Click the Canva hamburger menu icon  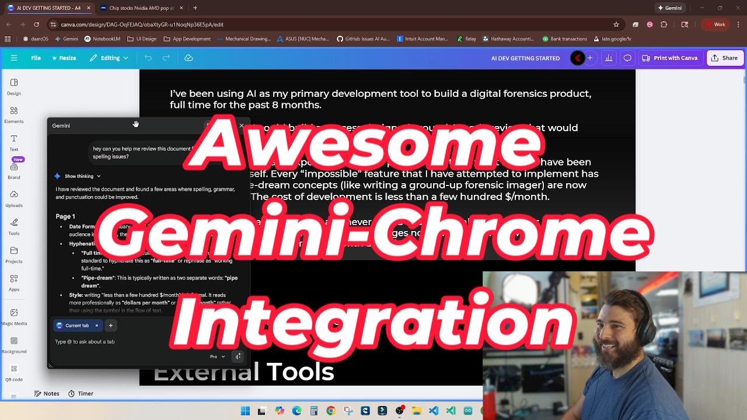14,58
